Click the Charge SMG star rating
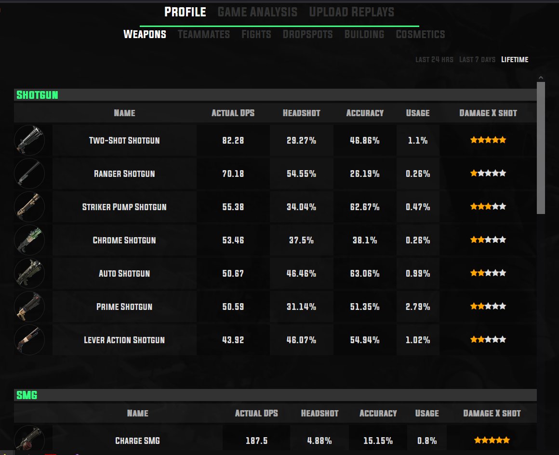 click(492, 441)
